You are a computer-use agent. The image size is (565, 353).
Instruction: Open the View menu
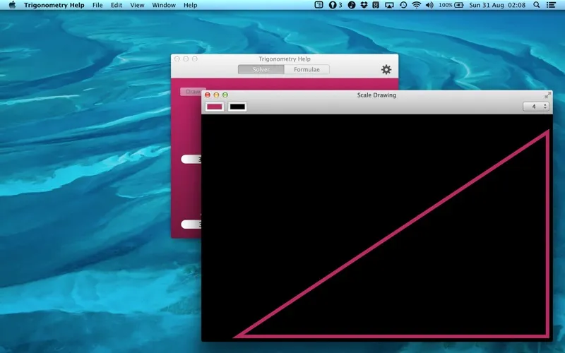pyautogui.click(x=137, y=5)
